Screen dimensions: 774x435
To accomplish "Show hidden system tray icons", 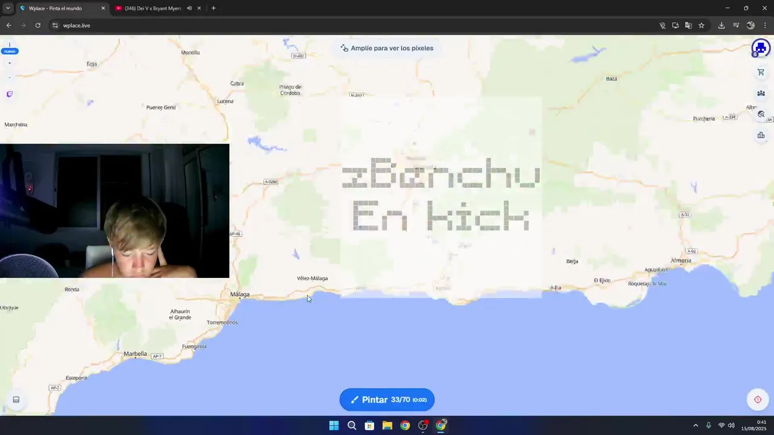I will tap(695, 425).
